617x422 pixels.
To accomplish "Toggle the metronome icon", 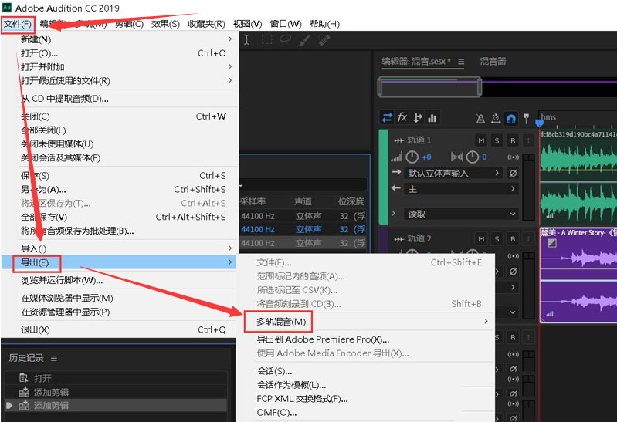I will pos(480,118).
